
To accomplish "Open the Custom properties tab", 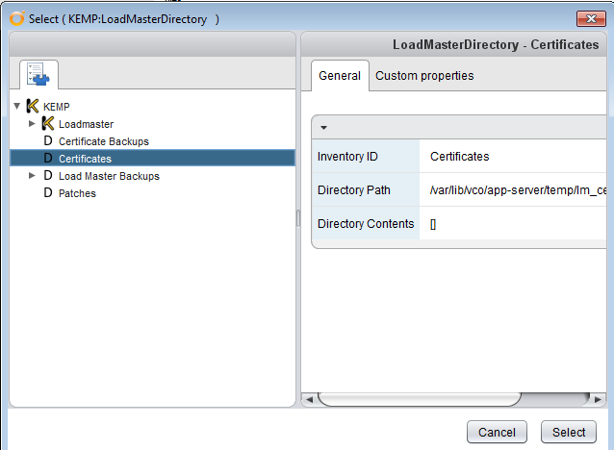I will click(x=424, y=76).
